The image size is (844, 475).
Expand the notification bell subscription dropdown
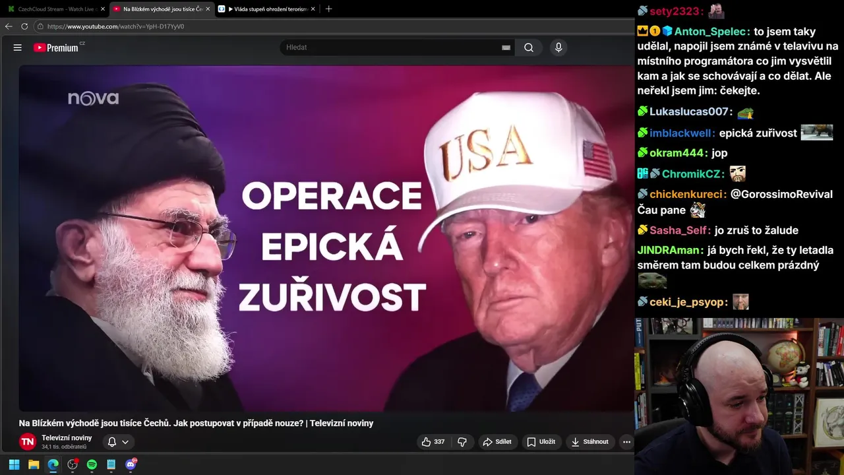click(118, 441)
